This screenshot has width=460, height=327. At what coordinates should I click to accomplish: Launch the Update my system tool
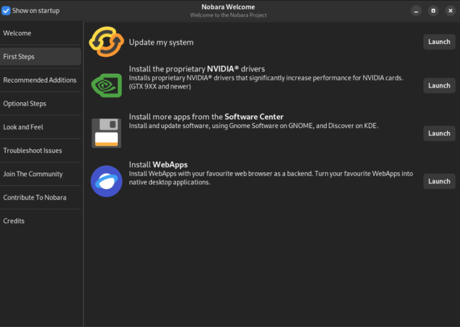point(439,42)
